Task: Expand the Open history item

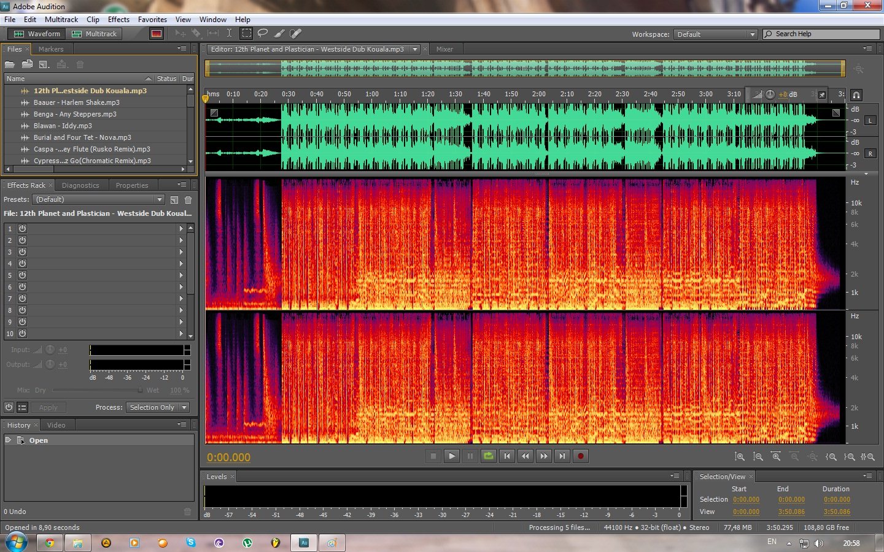Action: pyautogui.click(x=8, y=440)
